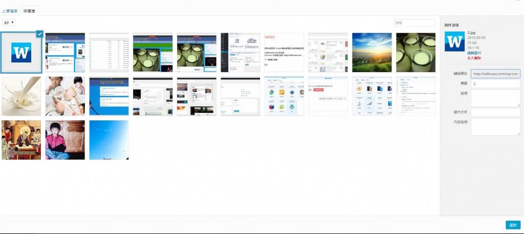Uncheck the selected blue W logo thumbnail checkmark

pos(39,34)
